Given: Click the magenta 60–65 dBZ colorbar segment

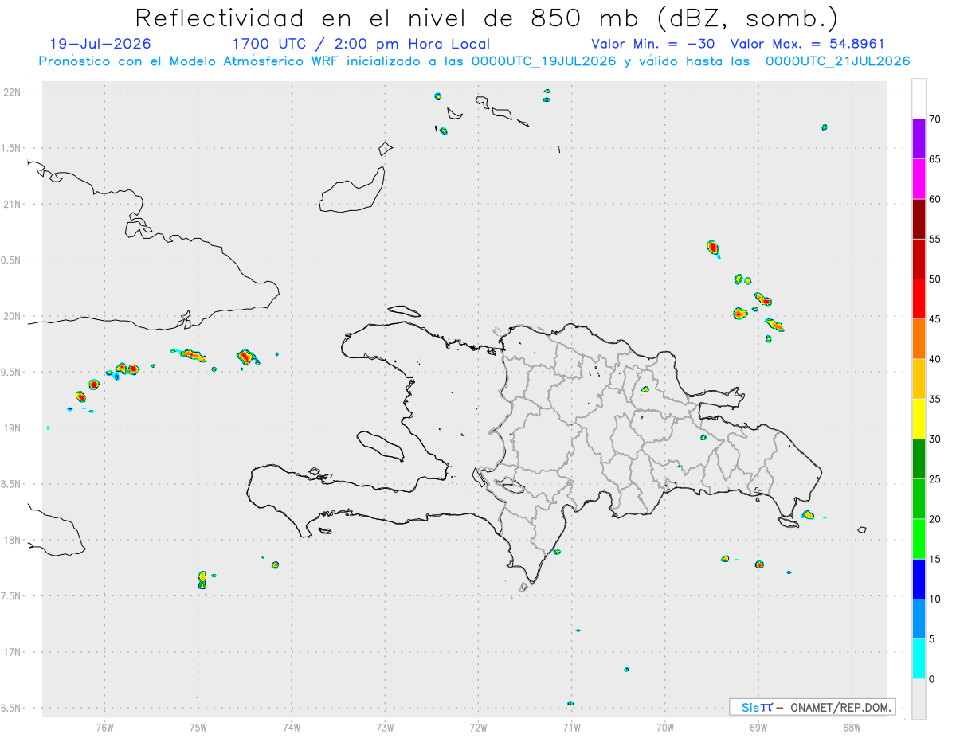Looking at the screenshot, I should pyautogui.click(x=919, y=179).
